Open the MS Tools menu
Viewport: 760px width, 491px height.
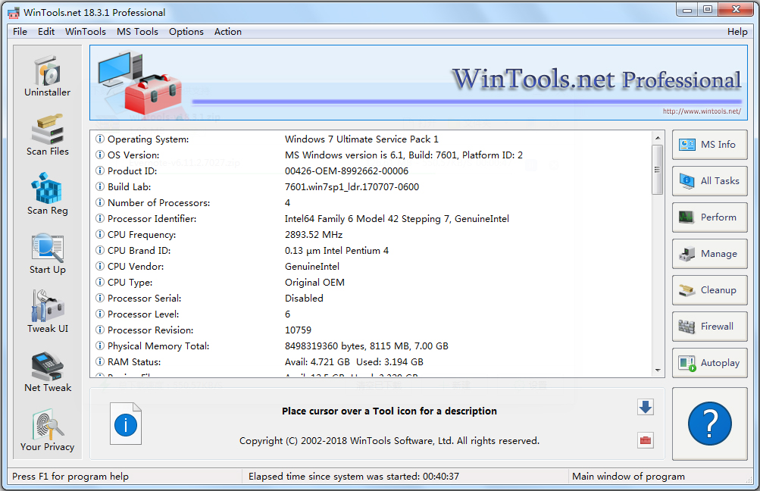tap(137, 32)
